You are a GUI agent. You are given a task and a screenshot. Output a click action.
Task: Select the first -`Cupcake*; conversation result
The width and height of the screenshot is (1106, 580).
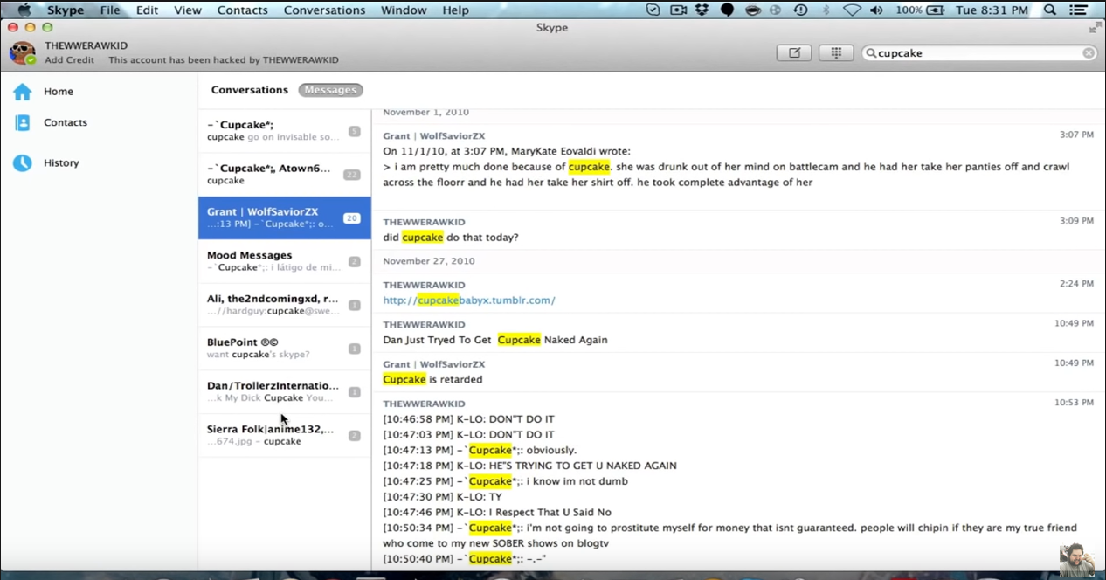pos(285,131)
